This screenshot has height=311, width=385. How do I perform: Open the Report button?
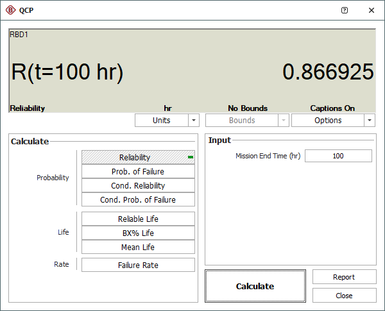(x=344, y=277)
